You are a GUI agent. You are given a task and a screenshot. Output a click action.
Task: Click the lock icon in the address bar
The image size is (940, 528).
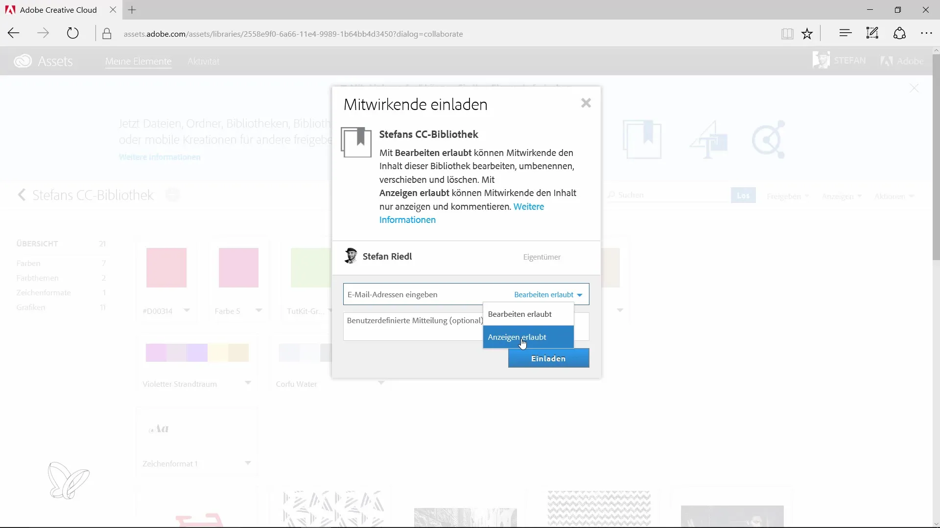[x=107, y=34]
